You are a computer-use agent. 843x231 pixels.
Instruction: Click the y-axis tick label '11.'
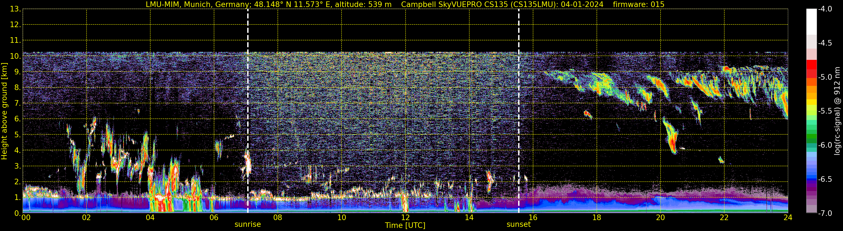15,41
